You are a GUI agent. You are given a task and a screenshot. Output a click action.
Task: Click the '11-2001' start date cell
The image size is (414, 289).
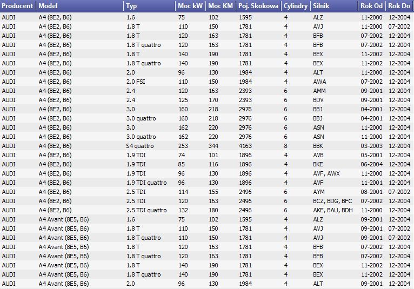tap(371, 183)
